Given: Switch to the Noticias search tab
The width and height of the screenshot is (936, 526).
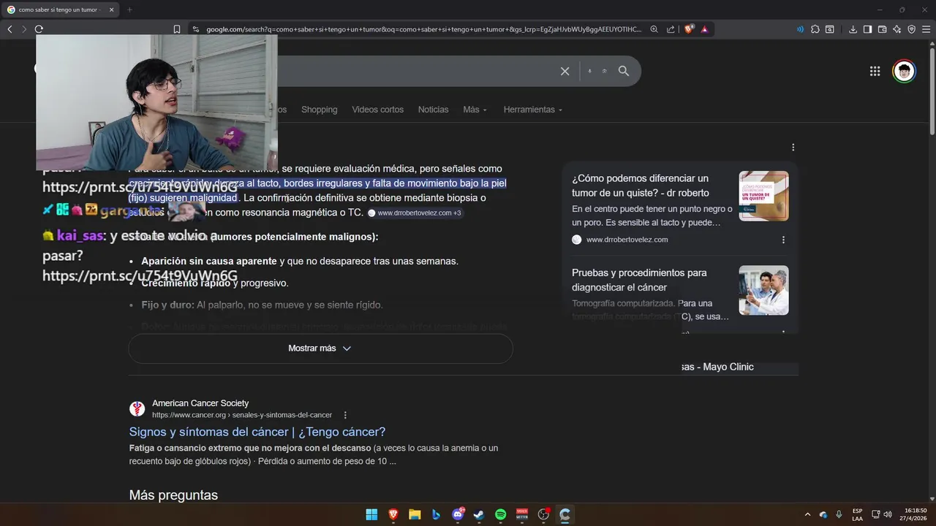Looking at the screenshot, I should (x=433, y=110).
